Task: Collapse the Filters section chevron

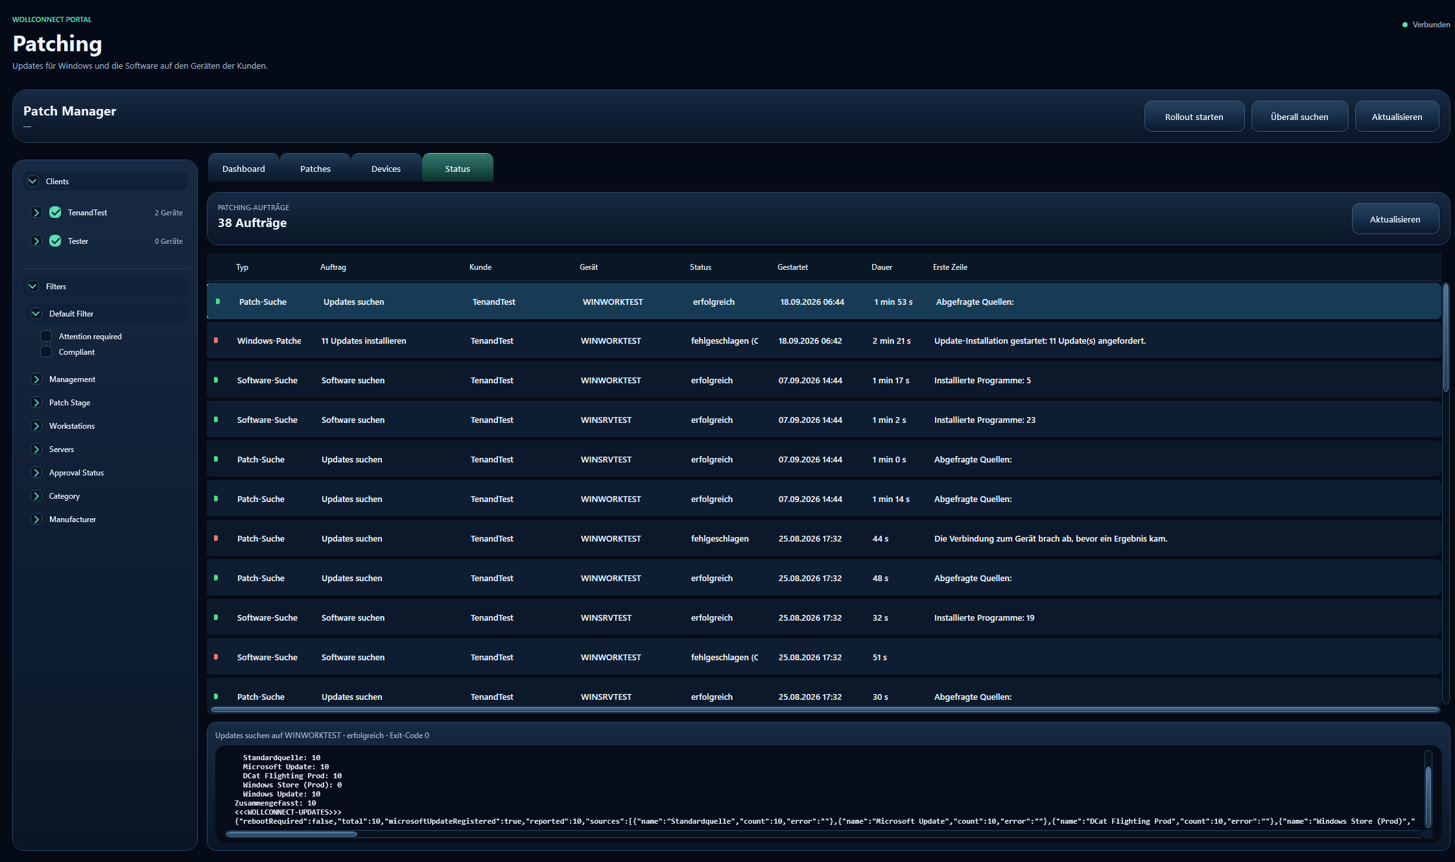Action: pyautogui.click(x=33, y=286)
